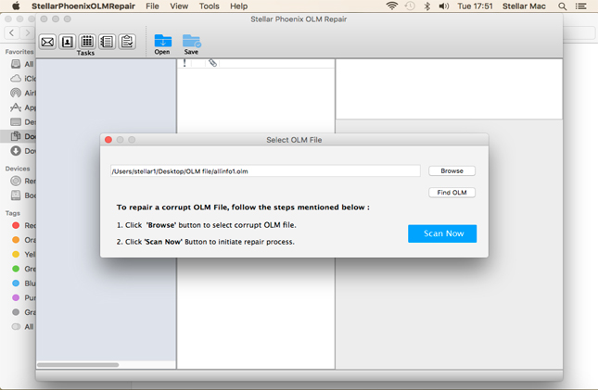Screen dimensions: 598x390
Task: Click the Open folder icon
Action: (162, 43)
